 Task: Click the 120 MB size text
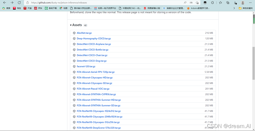point(209,39)
